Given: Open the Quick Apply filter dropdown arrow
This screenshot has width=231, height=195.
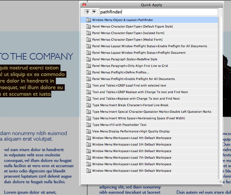Looking at the screenshot, I should (94, 12).
